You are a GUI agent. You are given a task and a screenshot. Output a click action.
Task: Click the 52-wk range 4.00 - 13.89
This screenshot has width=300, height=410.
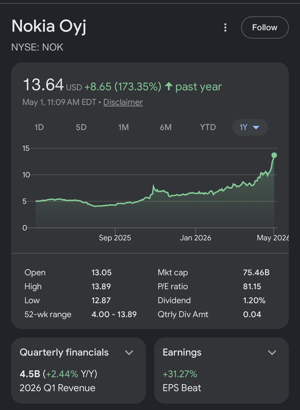114,314
